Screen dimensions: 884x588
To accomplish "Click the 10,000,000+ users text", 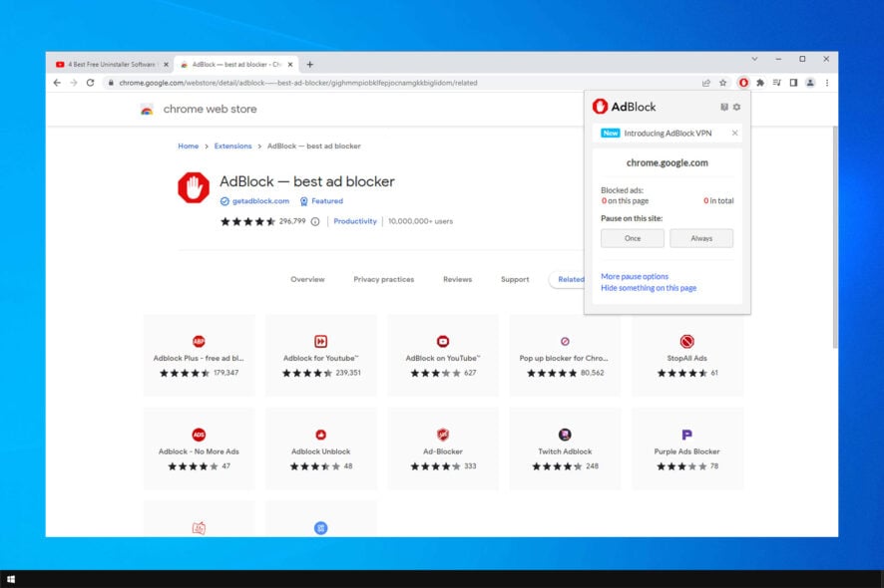I will pos(420,221).
